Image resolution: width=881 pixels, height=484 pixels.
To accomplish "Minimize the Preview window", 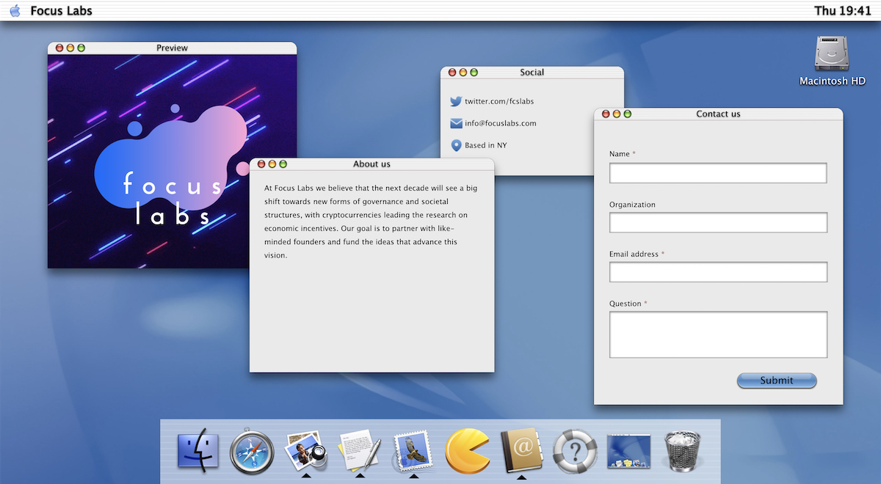I will (70, 48).
